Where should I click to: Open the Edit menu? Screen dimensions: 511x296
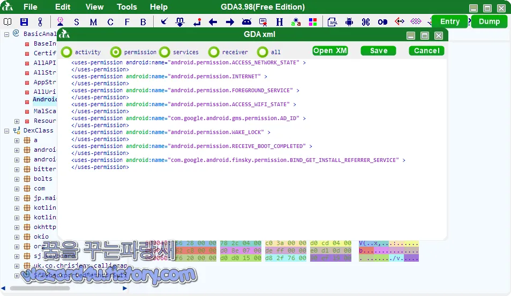pos(63,7)
